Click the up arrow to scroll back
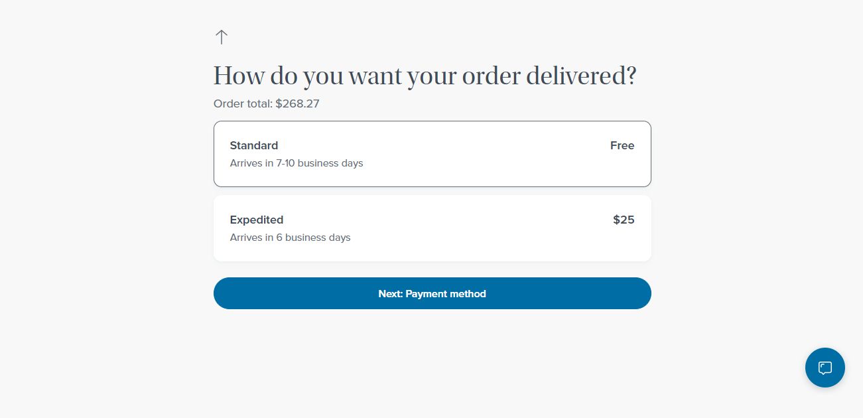The width and height of the screenshot is (863, 418). click(x=221, y=37)
